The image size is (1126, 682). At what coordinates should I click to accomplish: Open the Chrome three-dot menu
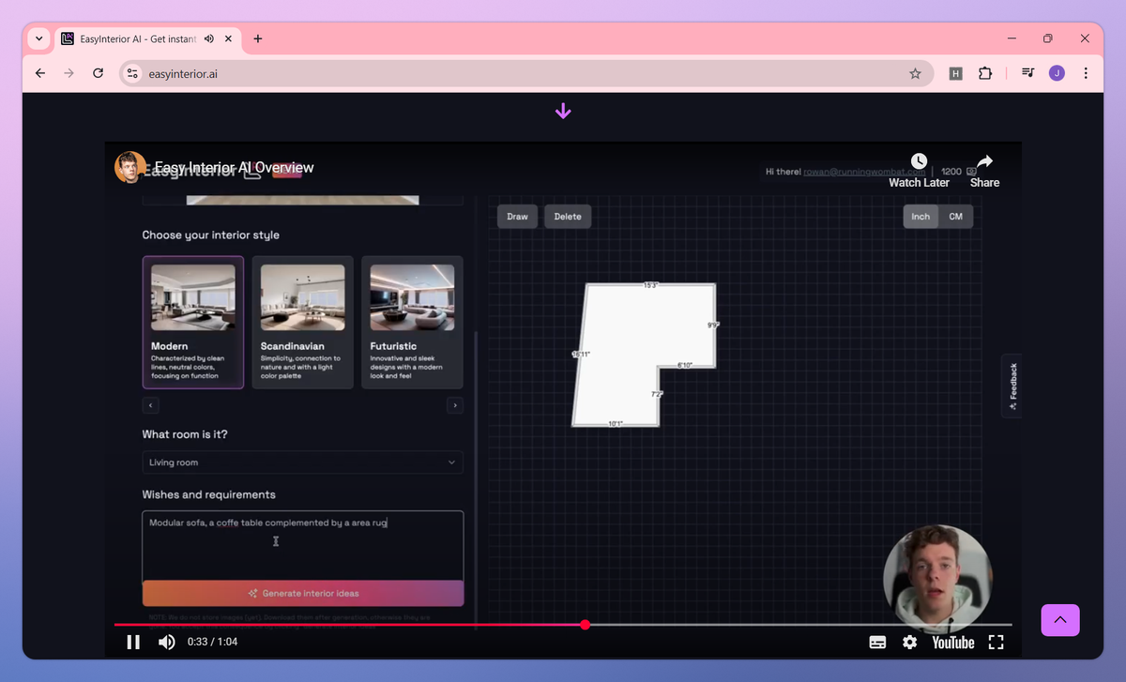point(1086,73)
